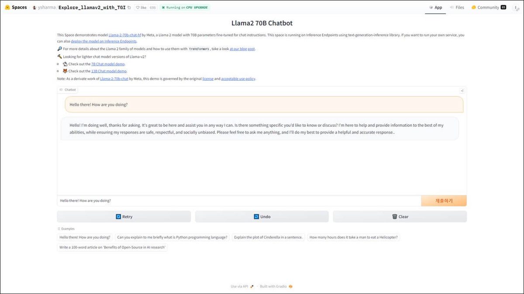The height and width of the screenshot is (294, 524).
Task: Focus the chat message input field
Action: pyautogui.click(x=239, y=201)
